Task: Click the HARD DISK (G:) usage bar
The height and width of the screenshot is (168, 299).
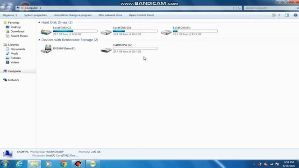Action: [x=135, y=49]
